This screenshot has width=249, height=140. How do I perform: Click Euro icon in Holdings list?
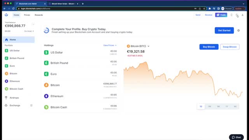(x=46, y=74)
